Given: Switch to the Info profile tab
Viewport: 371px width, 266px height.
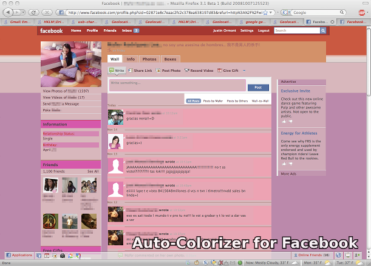Looking at the screenshot, I should click(x=131, y=59).
